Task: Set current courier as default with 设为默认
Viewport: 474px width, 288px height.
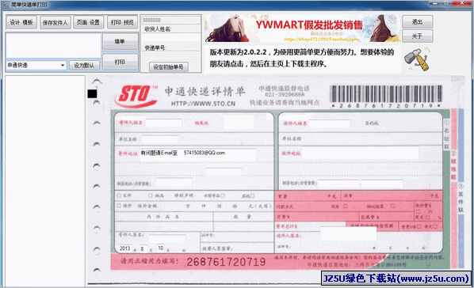Action: (x=84, y=65)
